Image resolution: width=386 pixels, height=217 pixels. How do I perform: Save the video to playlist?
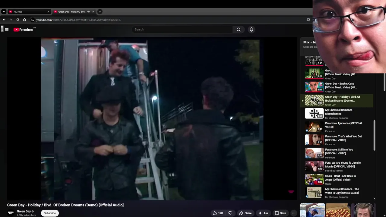pyautogui.click(x=280, y=213)
